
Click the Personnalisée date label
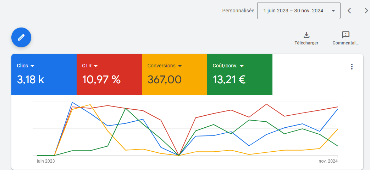(x=238, y=11)
